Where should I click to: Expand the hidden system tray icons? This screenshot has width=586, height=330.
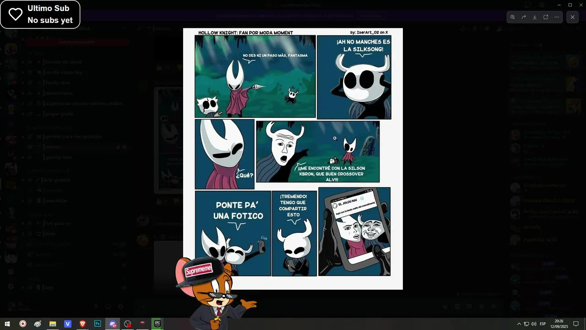[x=519, y=324]
